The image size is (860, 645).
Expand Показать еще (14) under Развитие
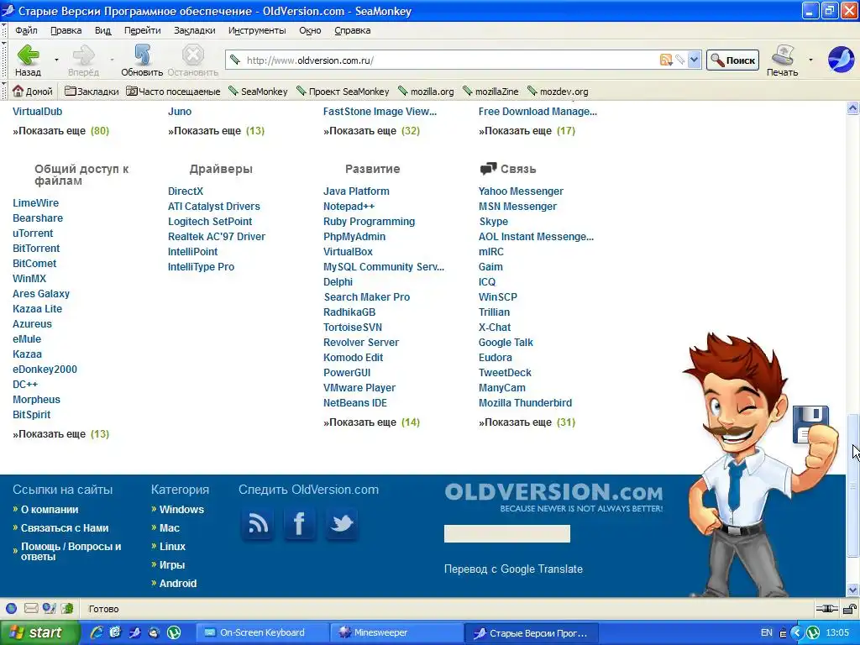(371, 422)
